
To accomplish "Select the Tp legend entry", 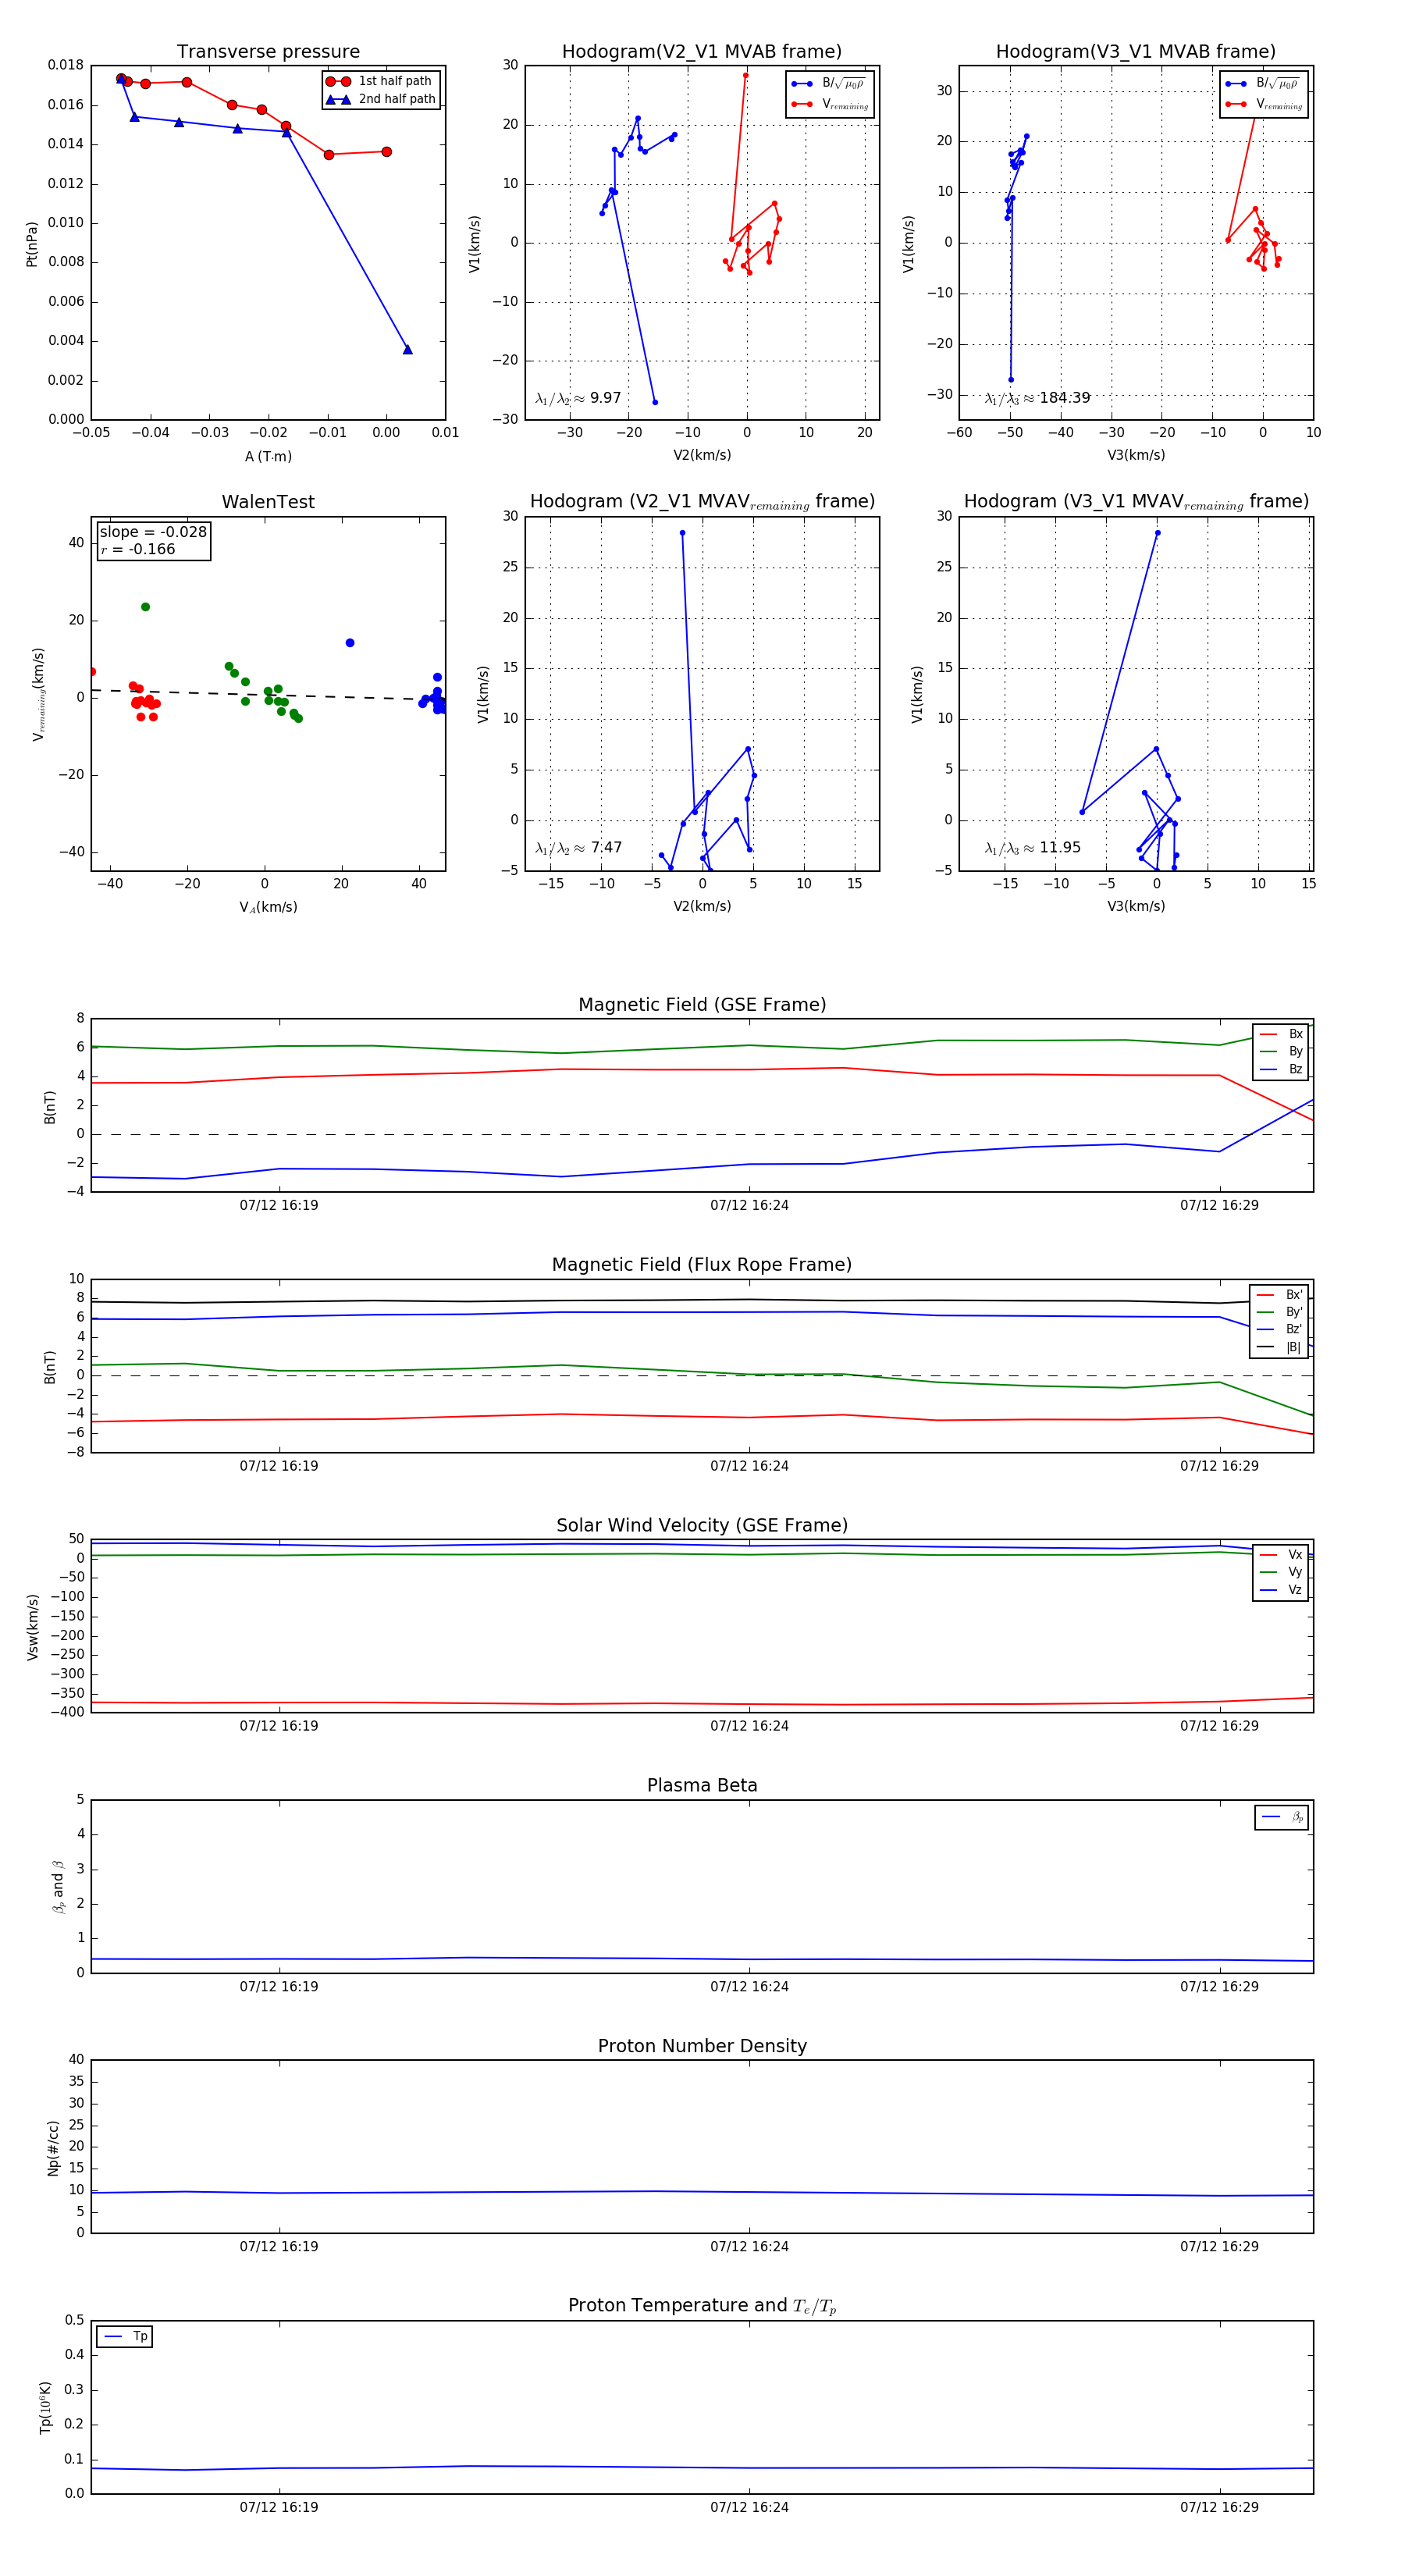I will click(125, 2337).
